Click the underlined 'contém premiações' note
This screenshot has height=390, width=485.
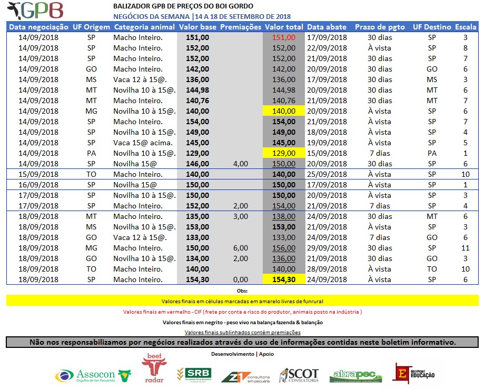243,333
